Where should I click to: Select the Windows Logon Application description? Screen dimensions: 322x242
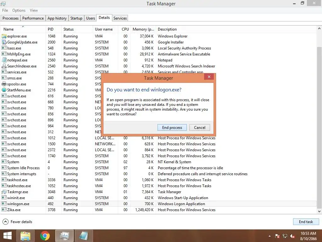(x=181, y=204)
